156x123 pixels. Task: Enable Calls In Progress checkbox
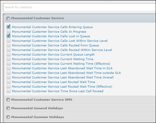[x=9, y=31]
